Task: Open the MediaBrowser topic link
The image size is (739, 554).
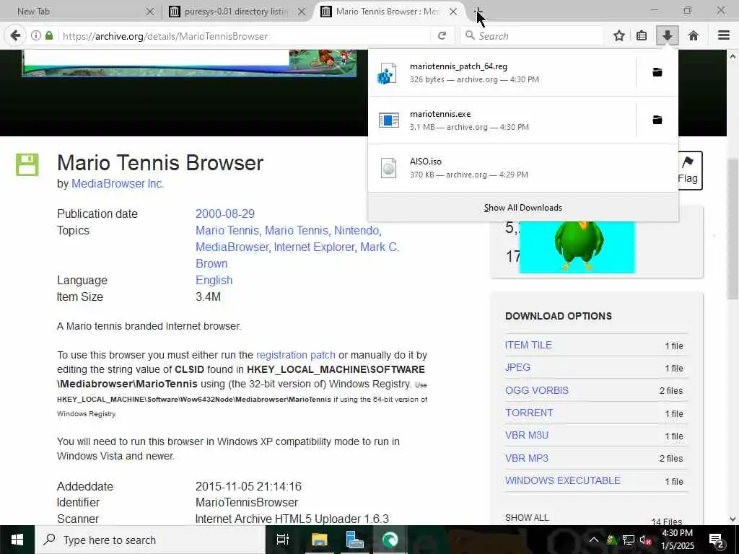Action: 232,247
